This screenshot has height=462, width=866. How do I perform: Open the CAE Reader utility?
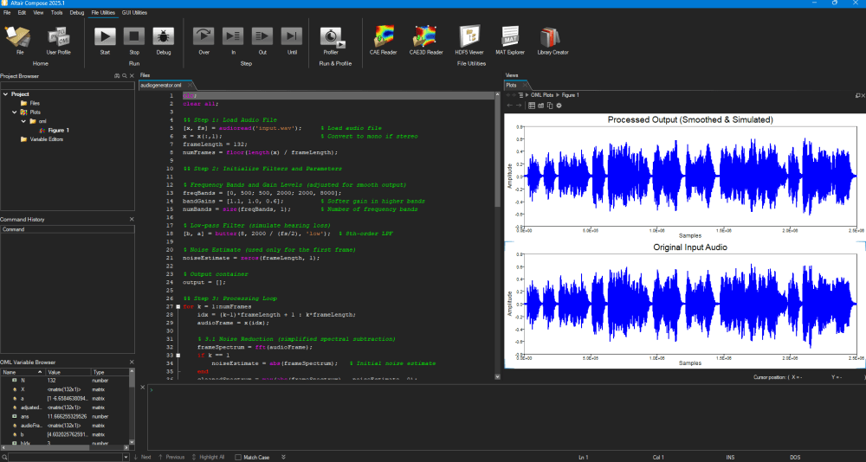tap(384, 36)
